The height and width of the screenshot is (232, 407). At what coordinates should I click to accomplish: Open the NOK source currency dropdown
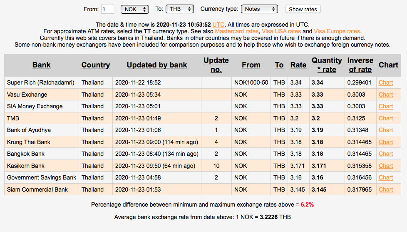(x=134, y=9)
